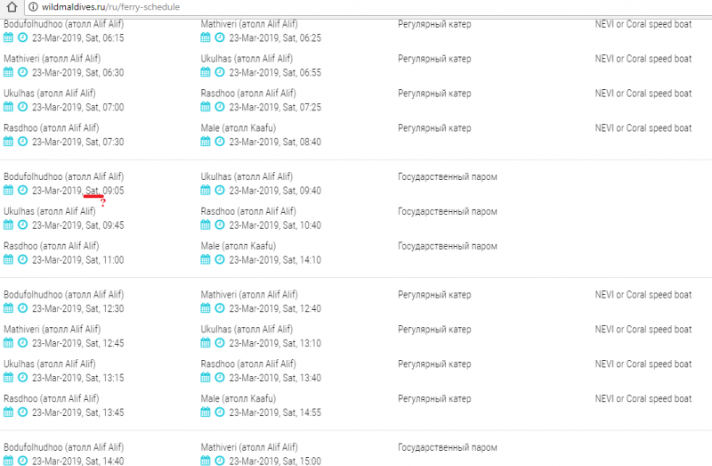712x466 pixels.
Task: Click calendar icon beside 13:45 departure
Action: [9, 413]
